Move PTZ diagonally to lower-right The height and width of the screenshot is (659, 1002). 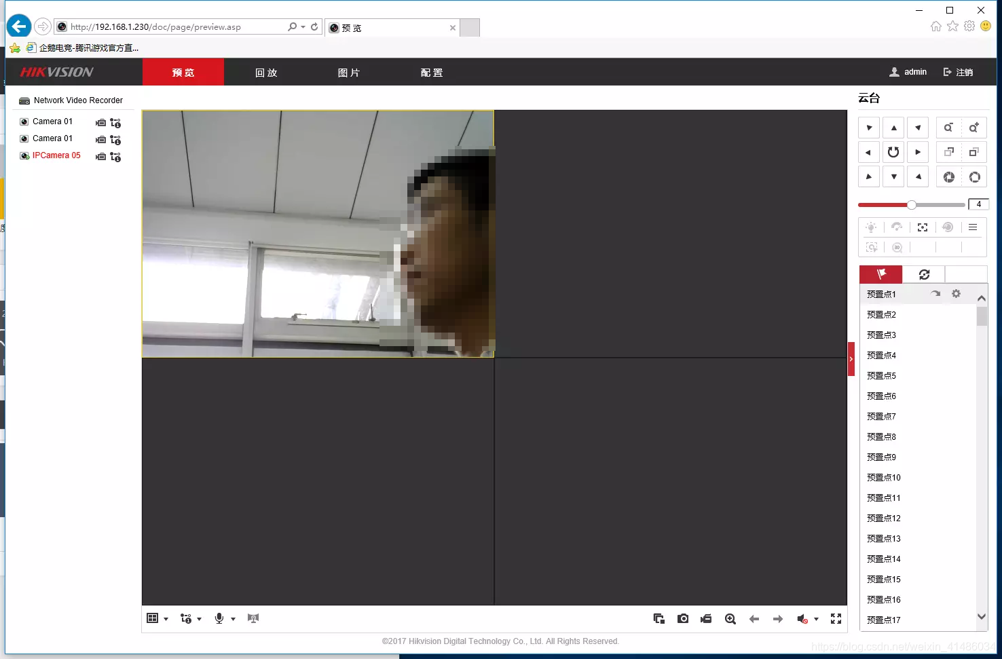pos(918,176)
